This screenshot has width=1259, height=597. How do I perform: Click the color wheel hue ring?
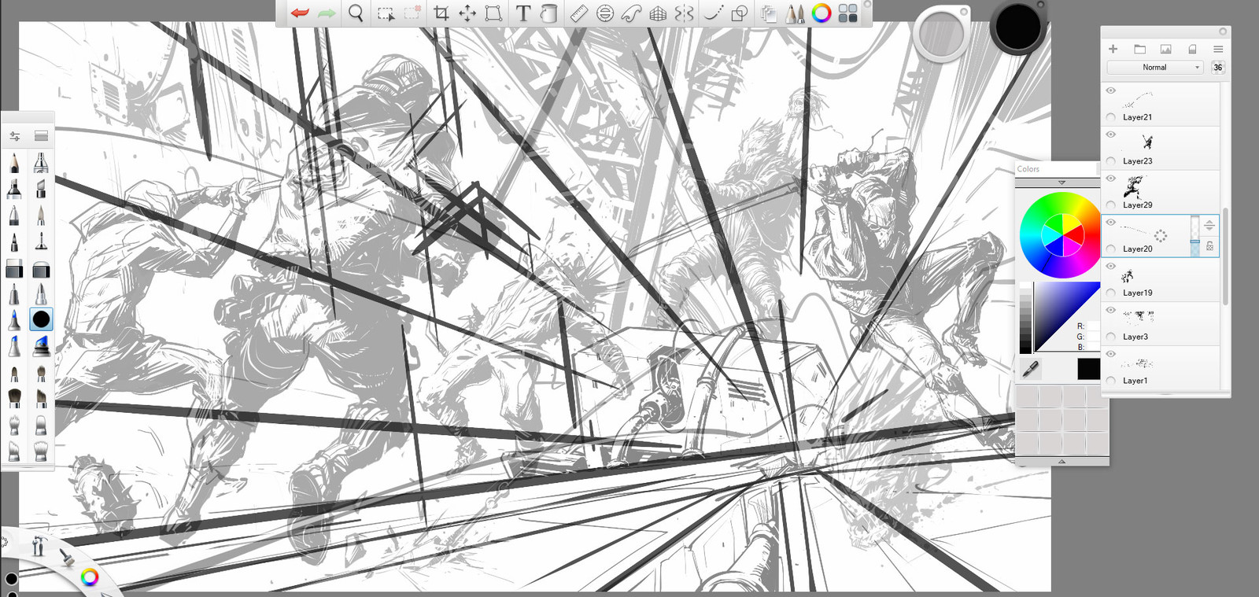point(1059,235)
